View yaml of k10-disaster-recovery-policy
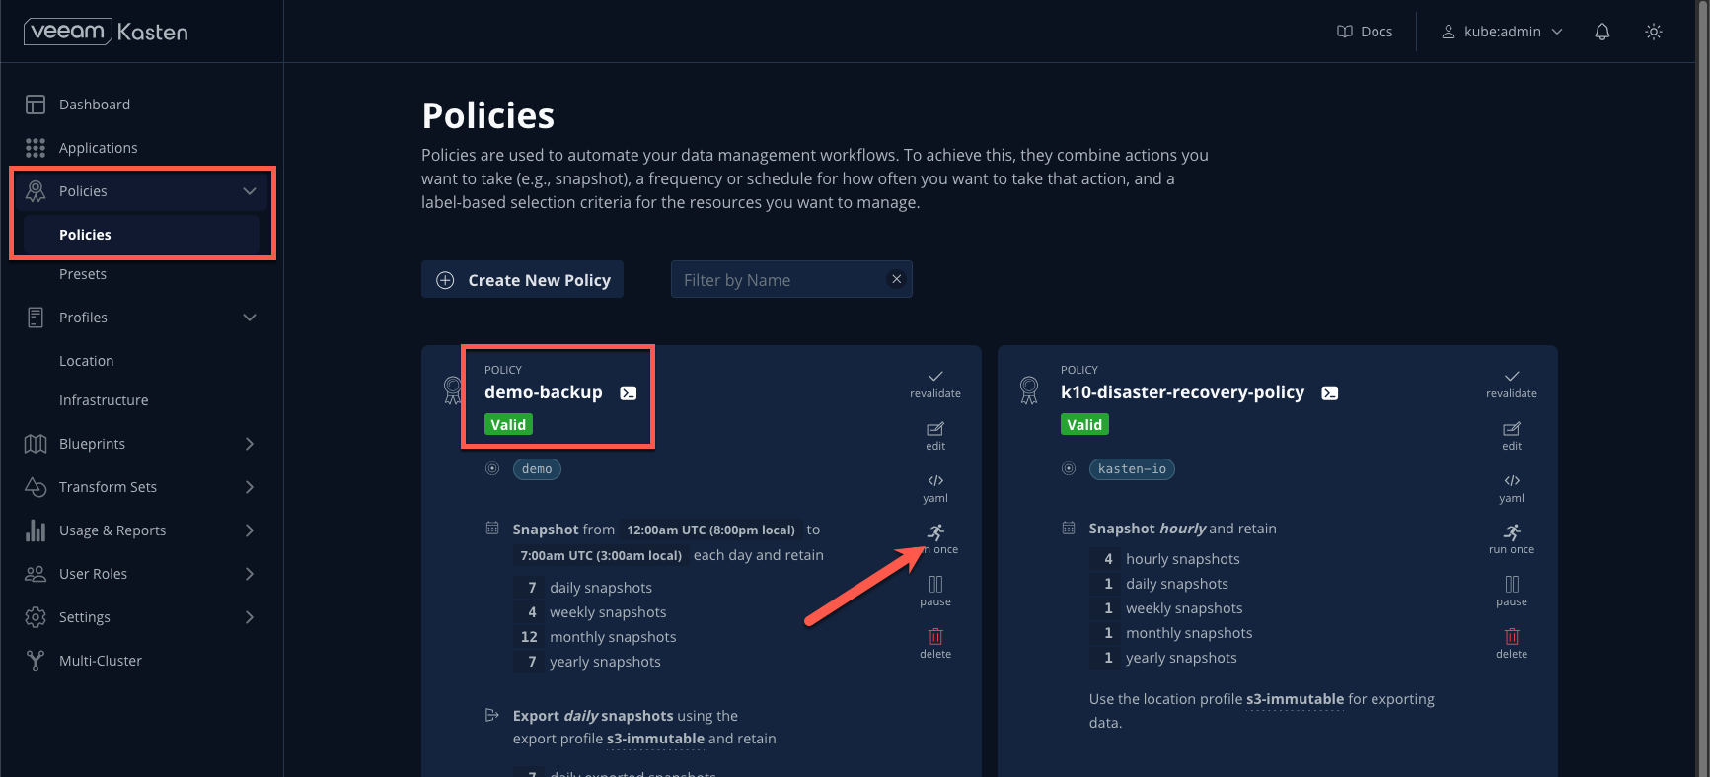Screen dimensions: 1710x777 click(1512, 488)
